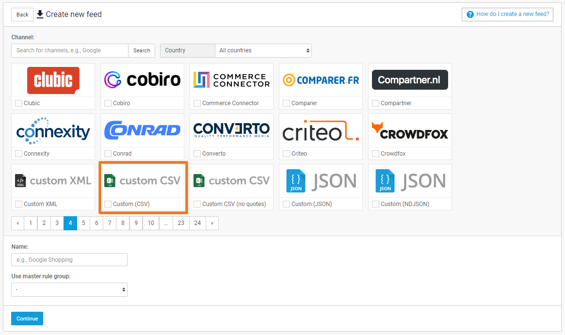Click current pagination page 4
The width and height of the screenshot is (565, 335).
tap(70, 223)
